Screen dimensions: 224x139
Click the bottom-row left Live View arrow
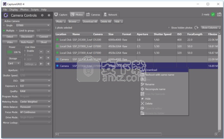pos(41,64)
